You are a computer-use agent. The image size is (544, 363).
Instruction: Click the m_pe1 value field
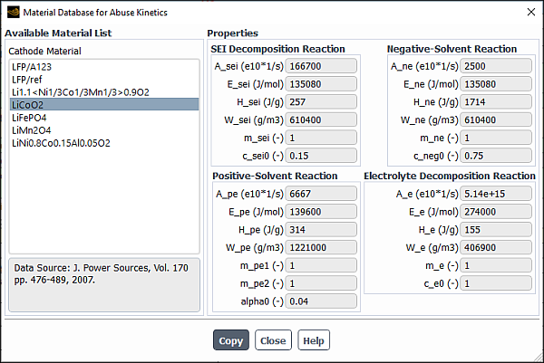point(321,265)
